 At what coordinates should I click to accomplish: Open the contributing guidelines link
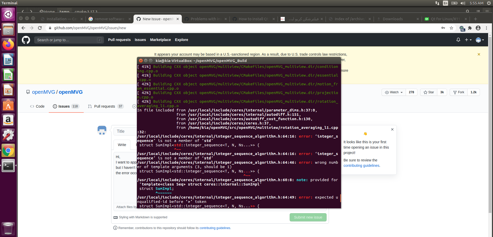(215, 228)
